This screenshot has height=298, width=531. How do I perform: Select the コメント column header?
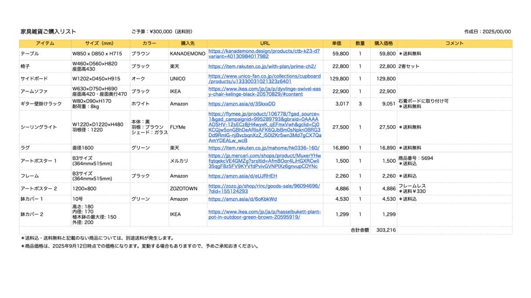pos(454,43)
